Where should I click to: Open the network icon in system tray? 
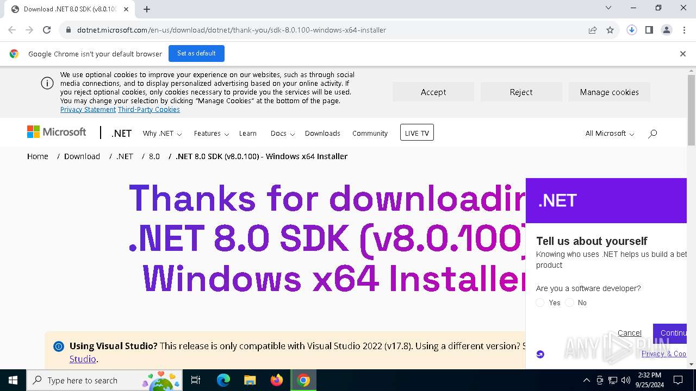(613, 380)
